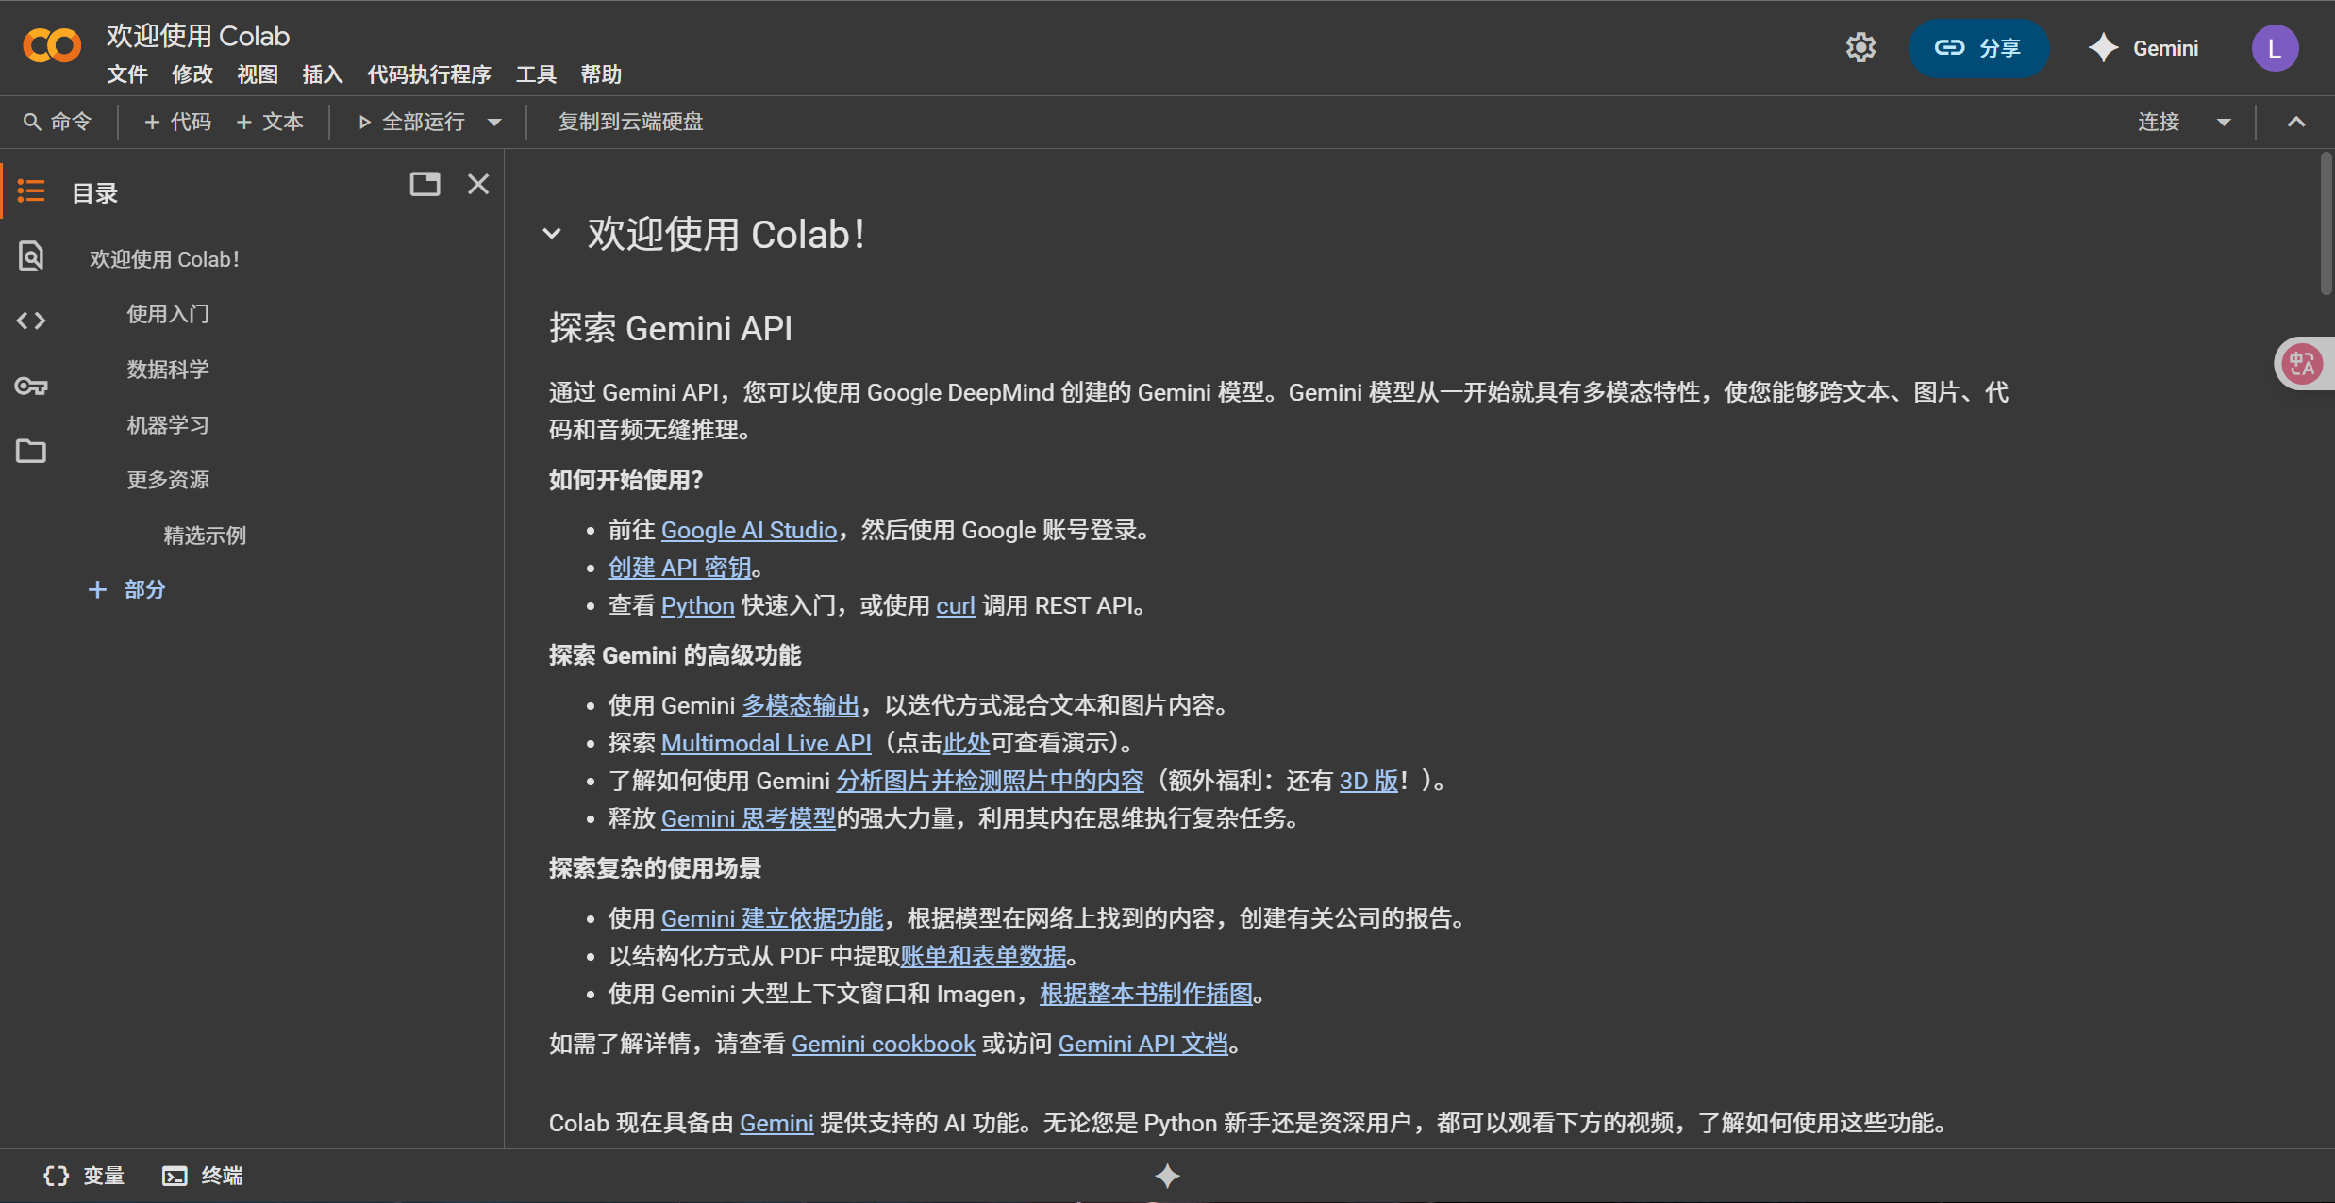The image size is (2335, 1203).
Task: Open the 账单和表单数据 link
Action: coord(983,956)
